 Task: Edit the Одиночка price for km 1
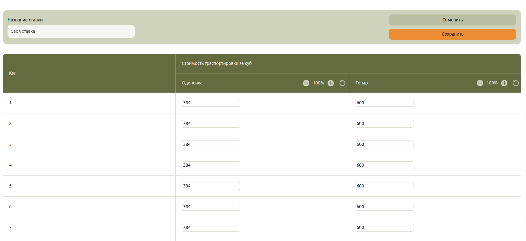pos(211,103)
